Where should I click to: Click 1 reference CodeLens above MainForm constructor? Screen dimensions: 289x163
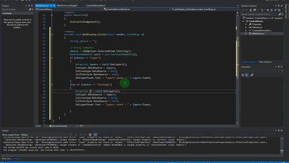pos(69,12)
